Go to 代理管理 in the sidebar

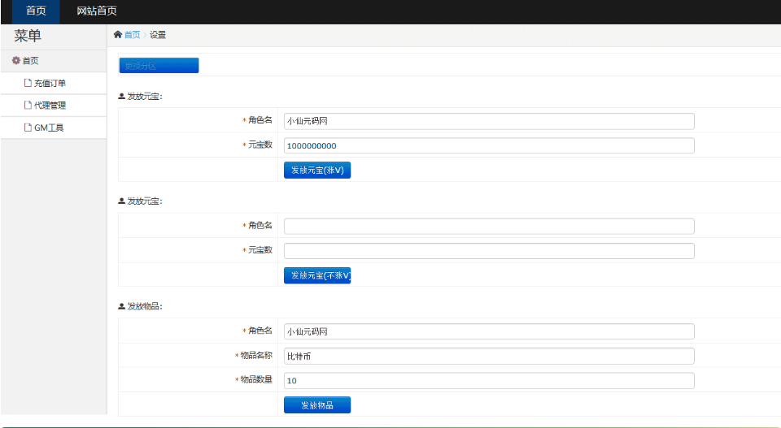point(50,106)
